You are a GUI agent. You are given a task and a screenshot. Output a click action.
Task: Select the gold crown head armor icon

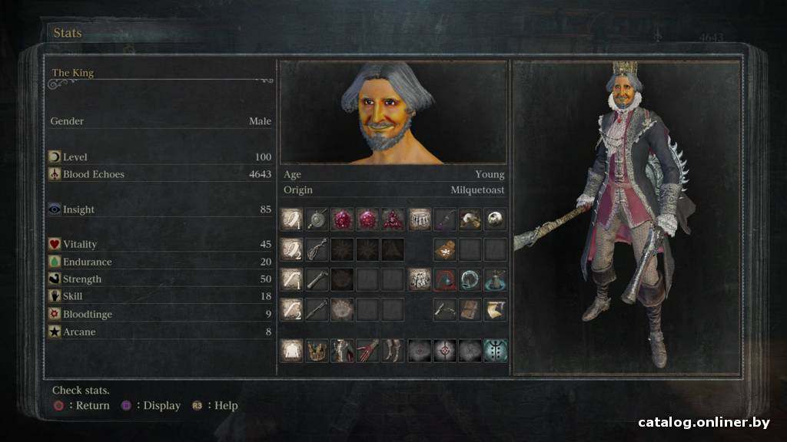click(x=317, y=350)
